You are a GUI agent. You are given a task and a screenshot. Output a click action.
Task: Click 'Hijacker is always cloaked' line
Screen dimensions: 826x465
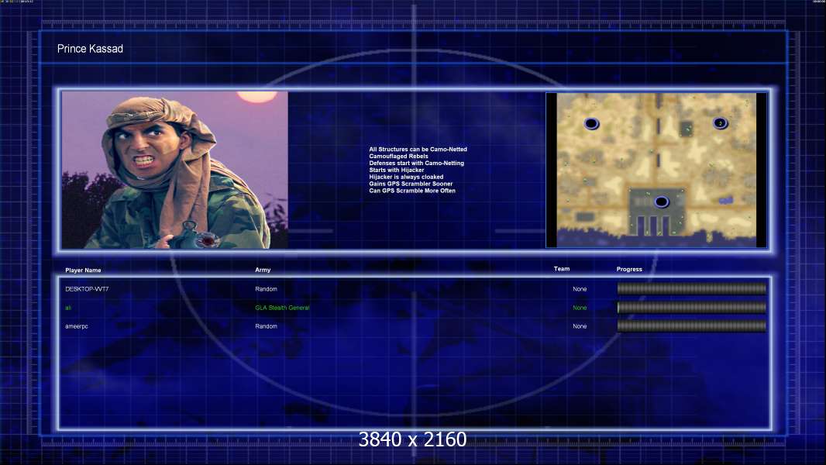click(x=405, y=177)
